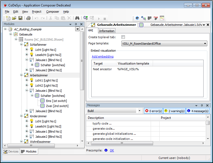This screenshot has height=163, width=213.
Task: Pin the Modules panel
Action: click(x=76, y=24)
